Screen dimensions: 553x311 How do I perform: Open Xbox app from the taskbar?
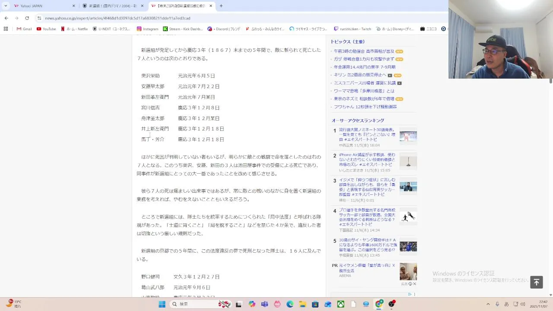click(x=341, y=304)
